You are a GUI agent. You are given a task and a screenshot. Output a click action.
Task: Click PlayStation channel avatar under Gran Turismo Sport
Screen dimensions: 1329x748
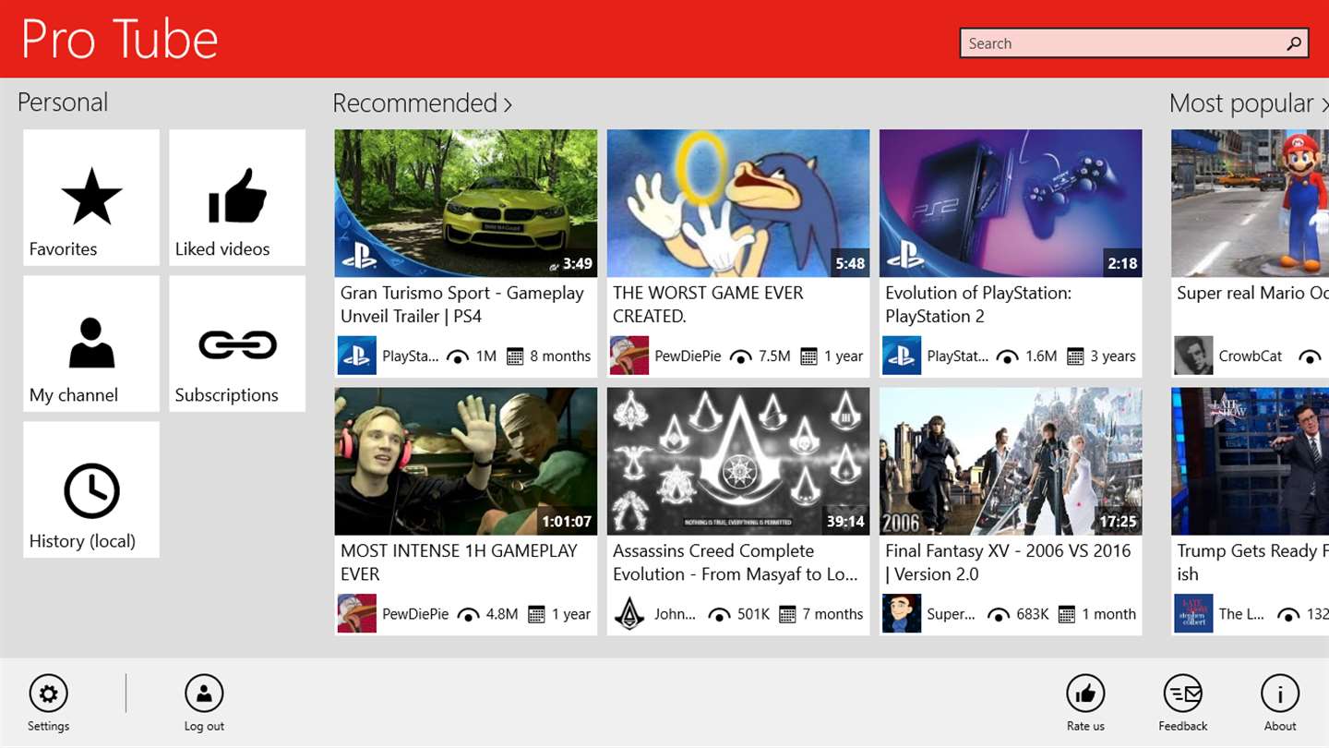[x=356, y=356]
